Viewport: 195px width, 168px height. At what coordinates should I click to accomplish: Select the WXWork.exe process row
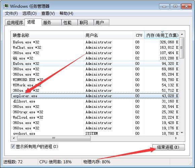coord(95,85)
